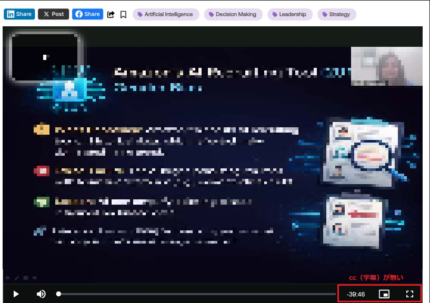The image size is (430, 303).
Task: Mute the video volume
Action: click(x=41, y=294)
